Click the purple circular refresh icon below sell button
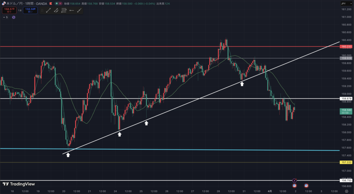This screenshot has height=194, width=354. [13, 17]
